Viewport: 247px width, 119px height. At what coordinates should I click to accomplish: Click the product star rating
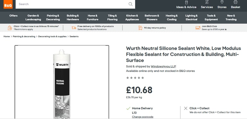pyautogui.click(x=135, y=78)
